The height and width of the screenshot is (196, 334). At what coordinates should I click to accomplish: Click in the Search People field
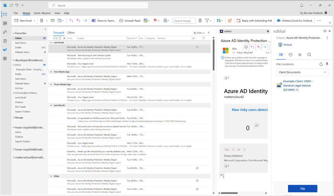coord(184,21)
